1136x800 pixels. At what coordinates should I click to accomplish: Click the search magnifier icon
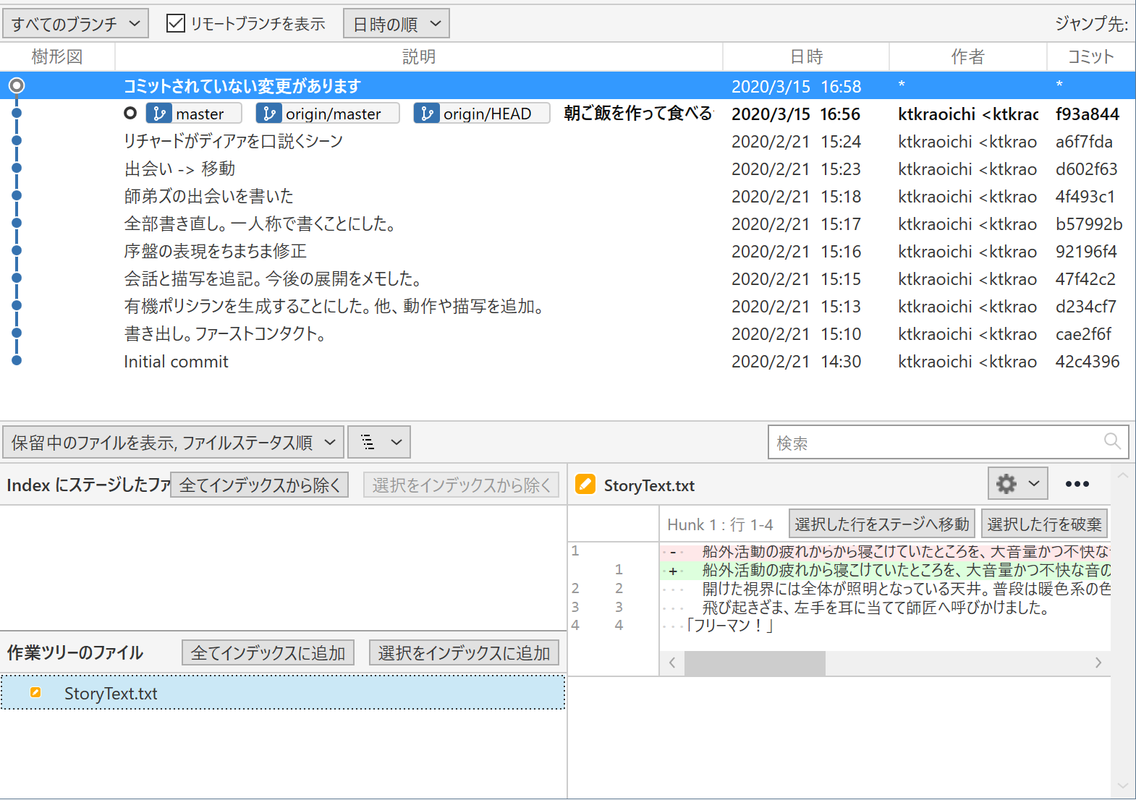pyautogui.click(x=1112, y=441)
